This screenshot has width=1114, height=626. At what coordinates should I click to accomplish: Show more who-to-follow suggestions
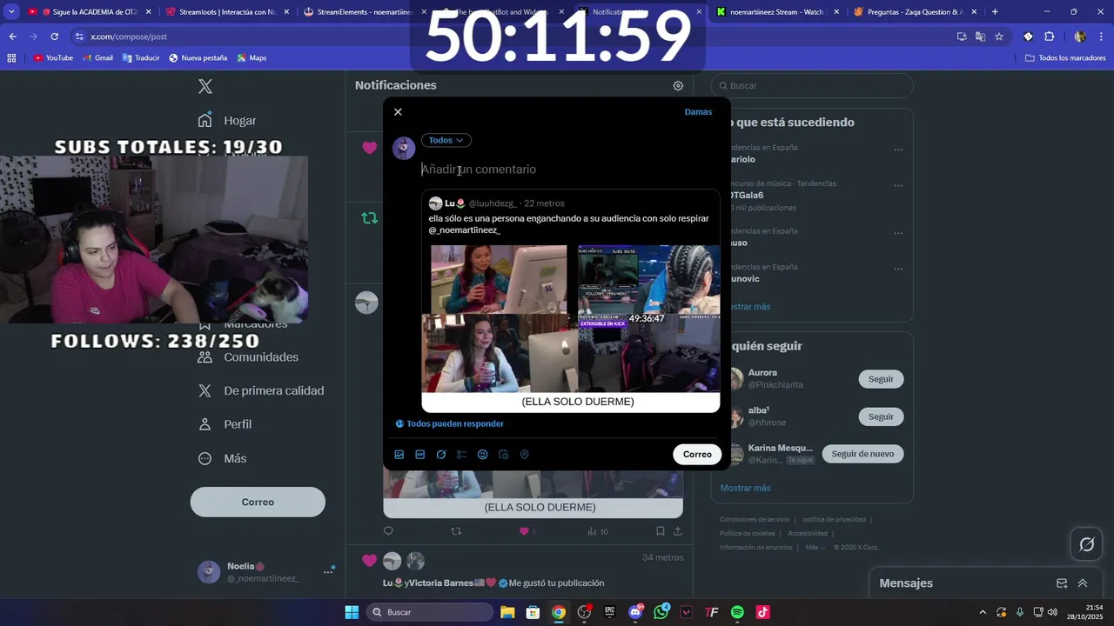746,488
